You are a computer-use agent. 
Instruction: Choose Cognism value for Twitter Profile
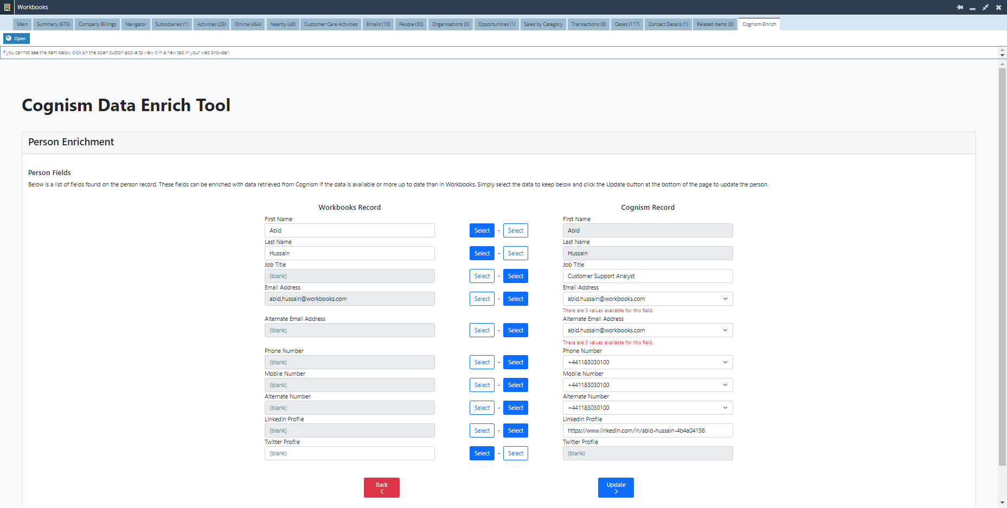click(x=516, y=453)
